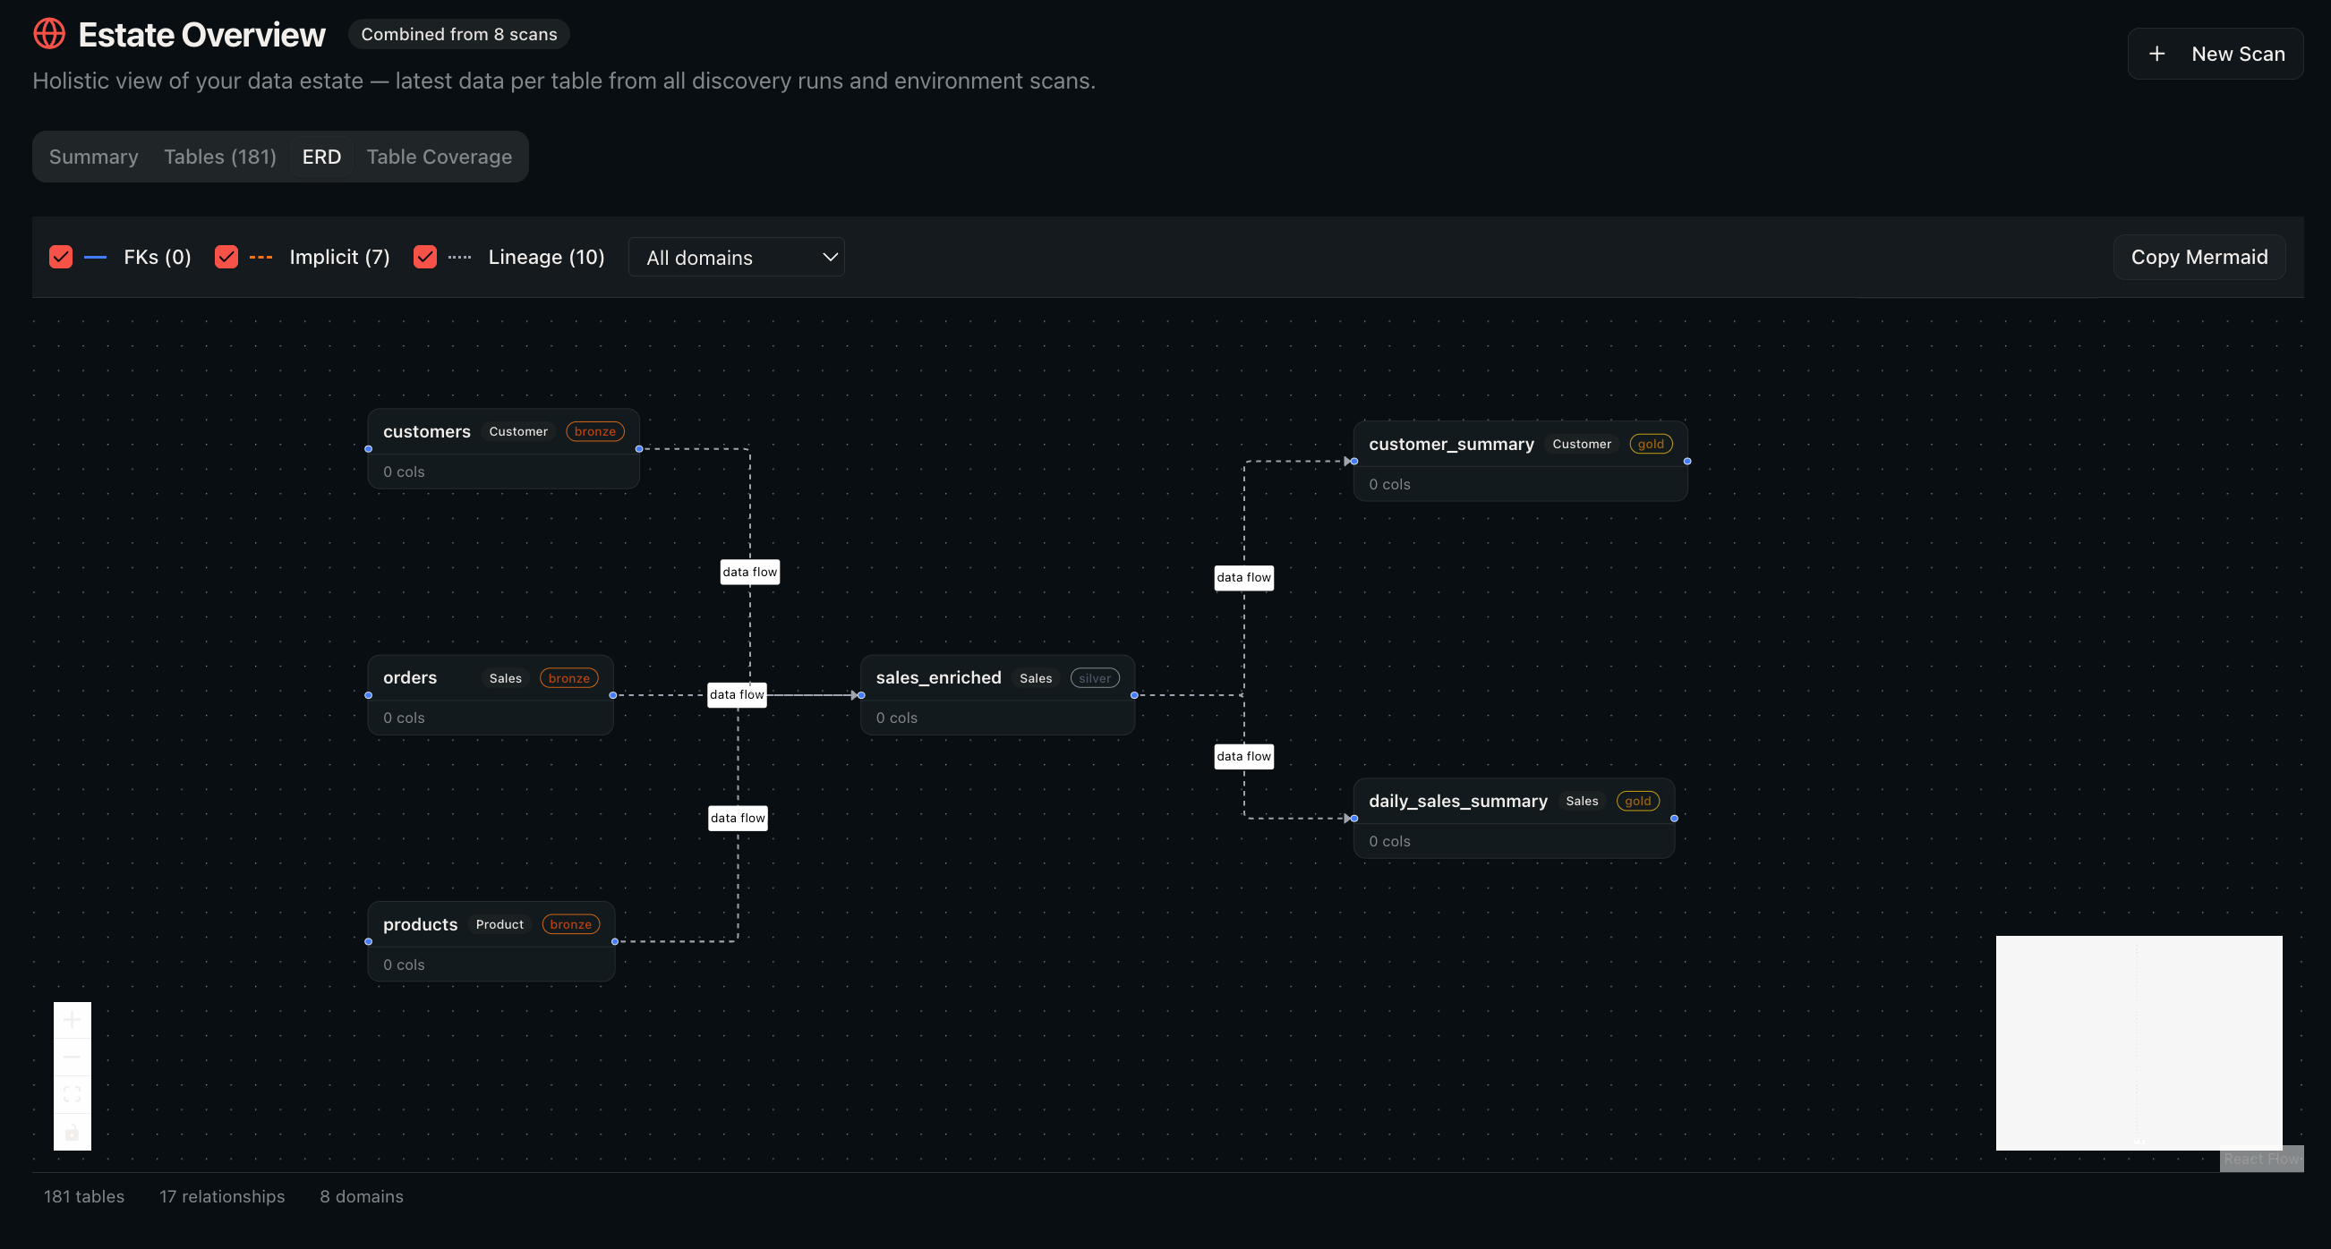Click the 17 relationships footer count
This screenshot has height=1249, width=2331.
coord(222,1196)
